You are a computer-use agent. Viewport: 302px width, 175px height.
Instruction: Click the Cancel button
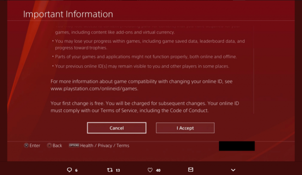[117, 128]
